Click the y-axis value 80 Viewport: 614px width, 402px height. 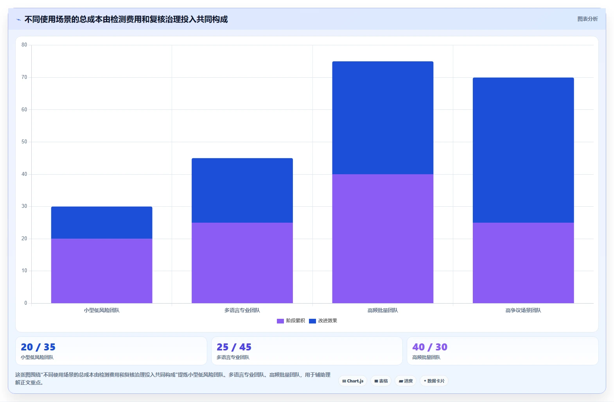[24, 45]
